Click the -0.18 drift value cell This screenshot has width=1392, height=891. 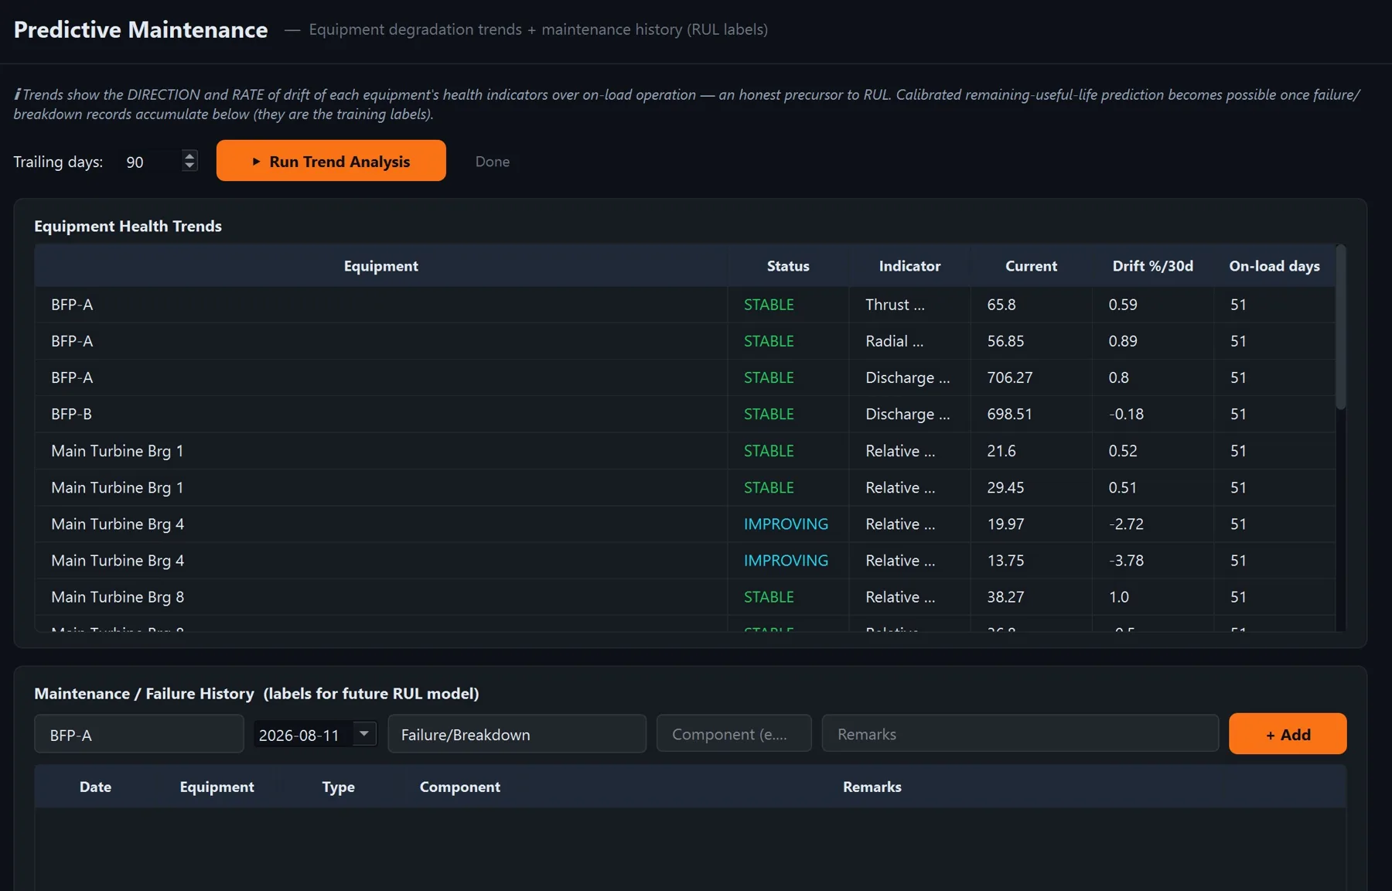click(1152, 414)
